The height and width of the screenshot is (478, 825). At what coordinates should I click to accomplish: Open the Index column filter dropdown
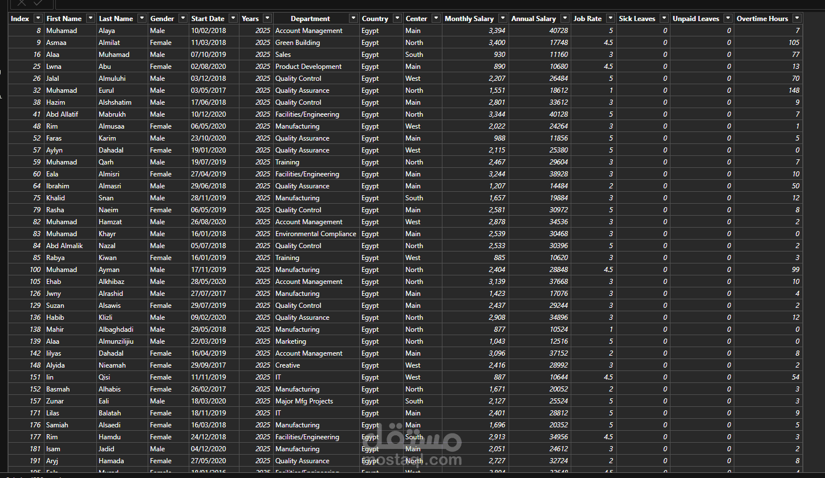coord(38,19)
